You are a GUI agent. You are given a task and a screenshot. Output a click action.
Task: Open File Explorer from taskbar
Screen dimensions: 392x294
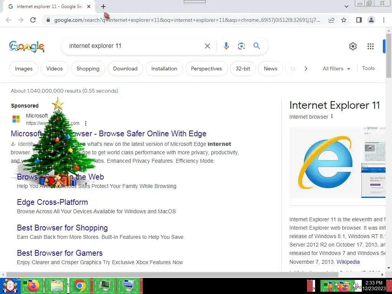56,286
